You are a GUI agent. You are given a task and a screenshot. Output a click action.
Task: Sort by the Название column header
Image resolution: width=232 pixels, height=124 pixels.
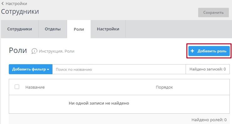tap(35, 87)
